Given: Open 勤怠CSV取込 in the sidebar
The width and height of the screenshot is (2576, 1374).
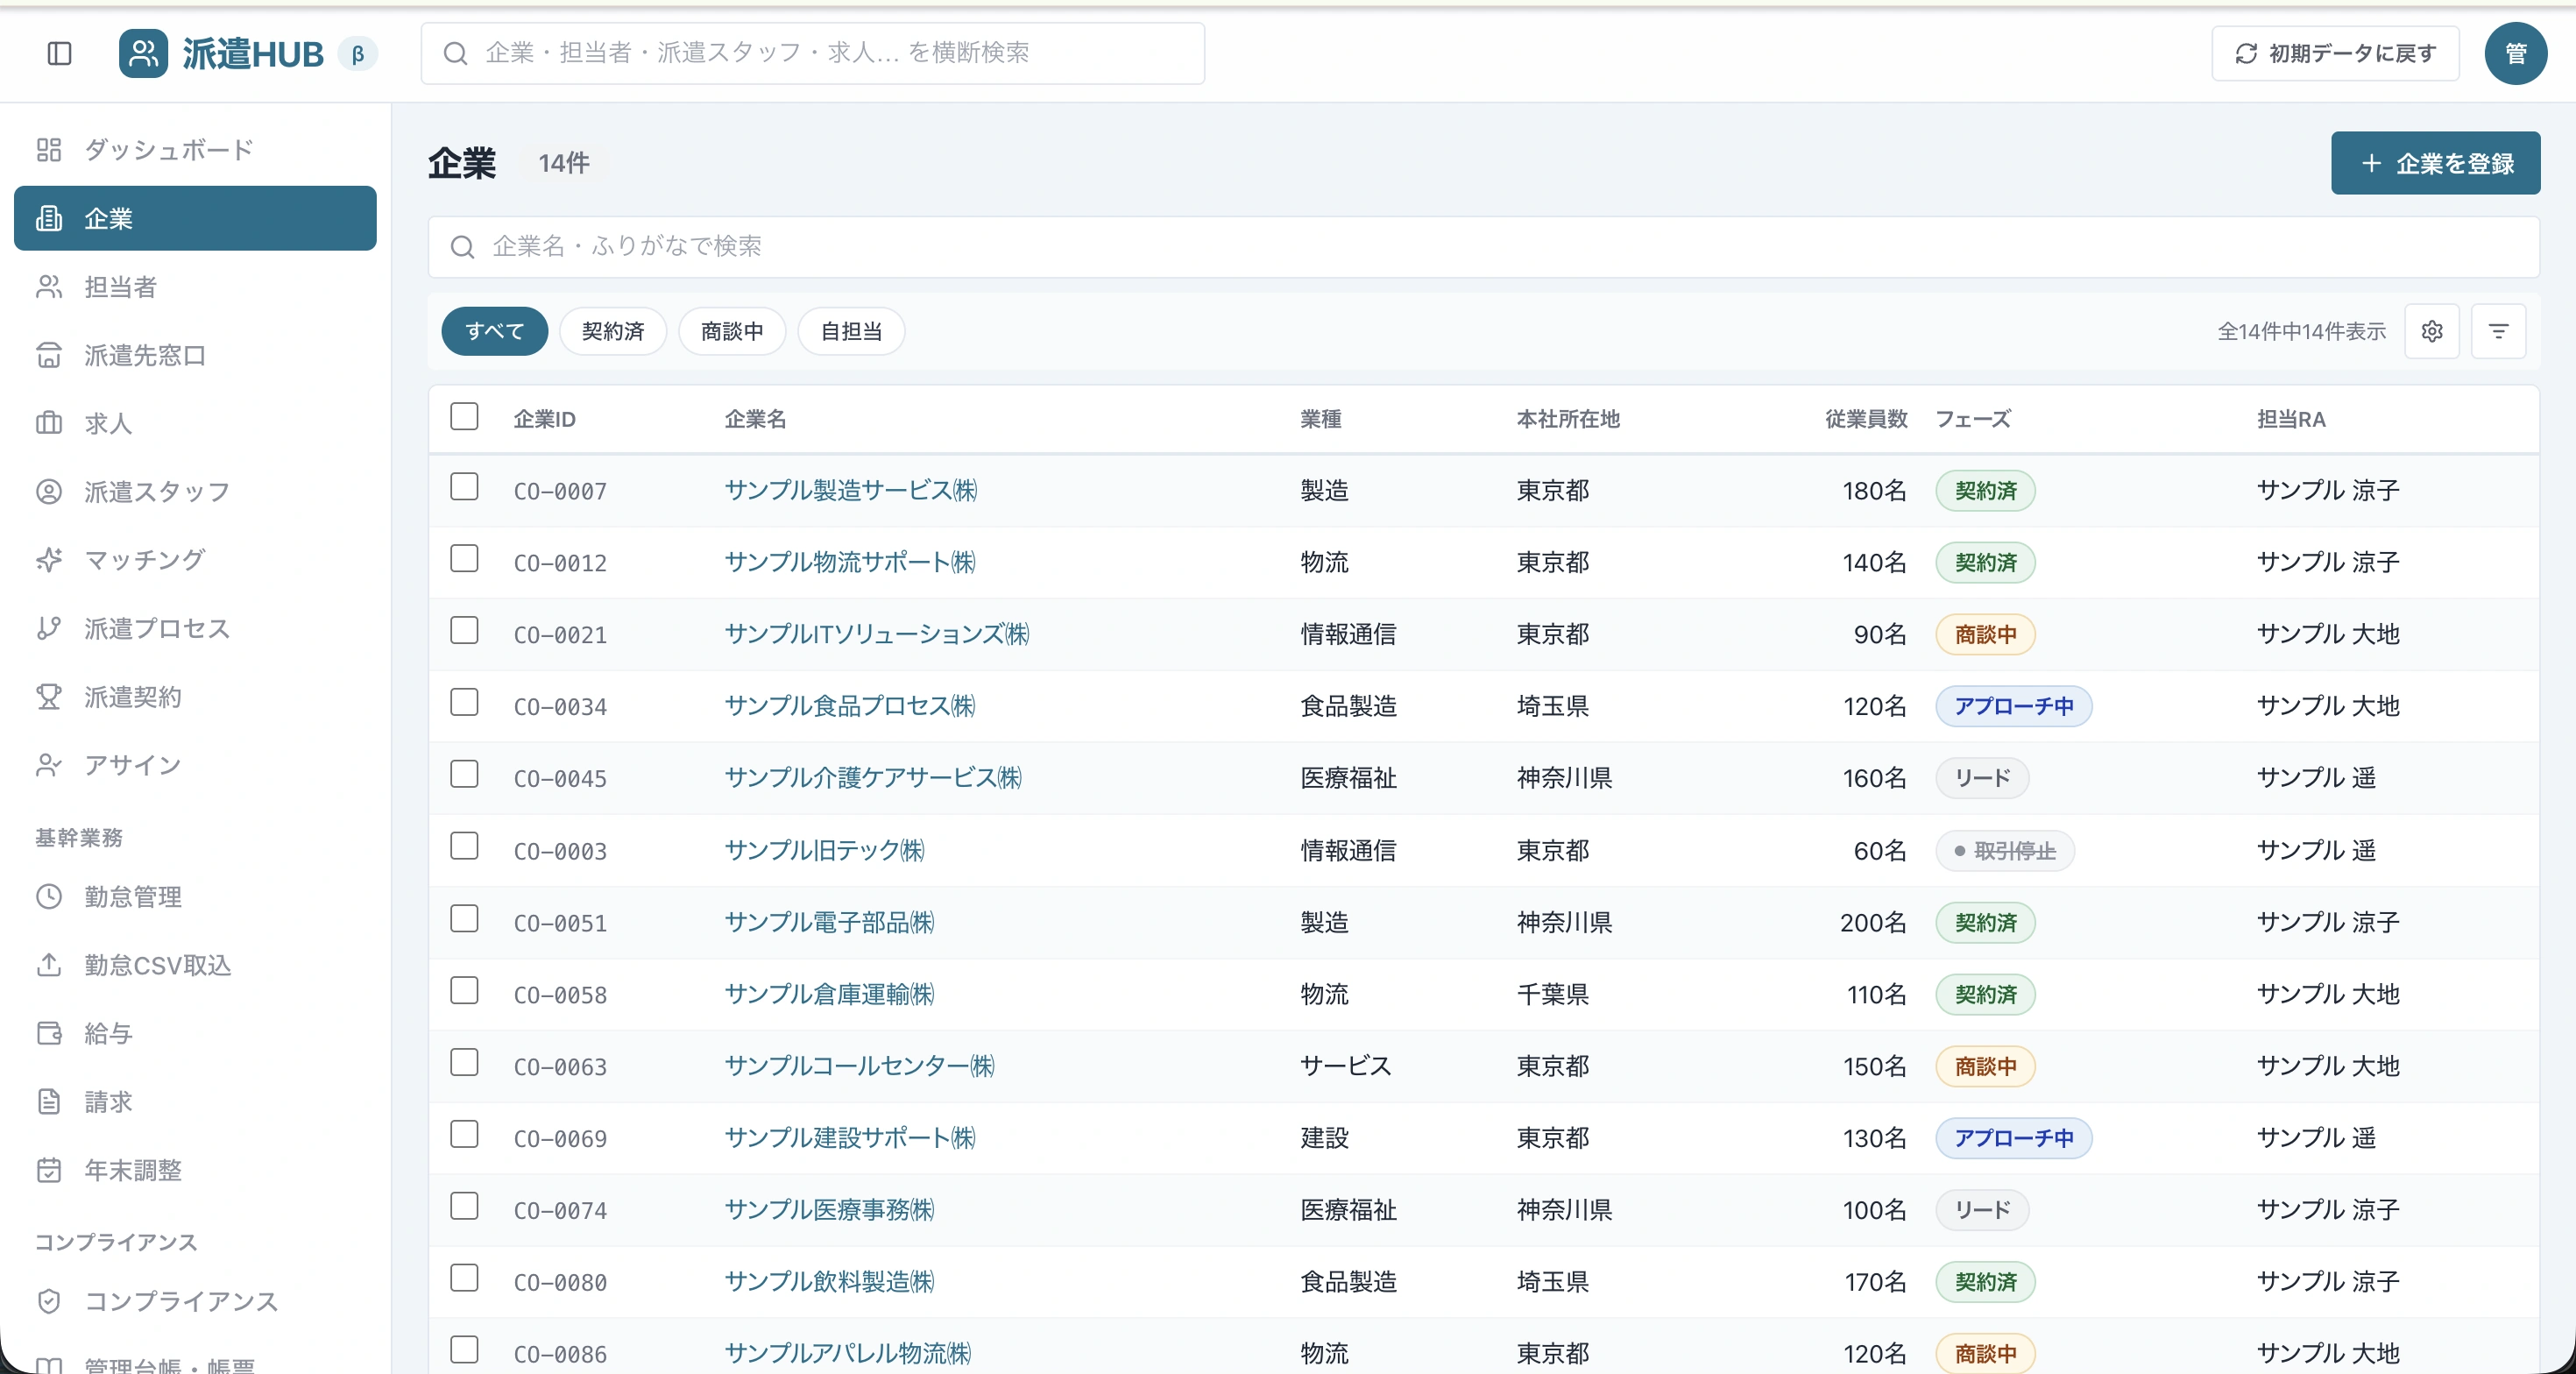Looking at the screenshot, I should [195, 965].
